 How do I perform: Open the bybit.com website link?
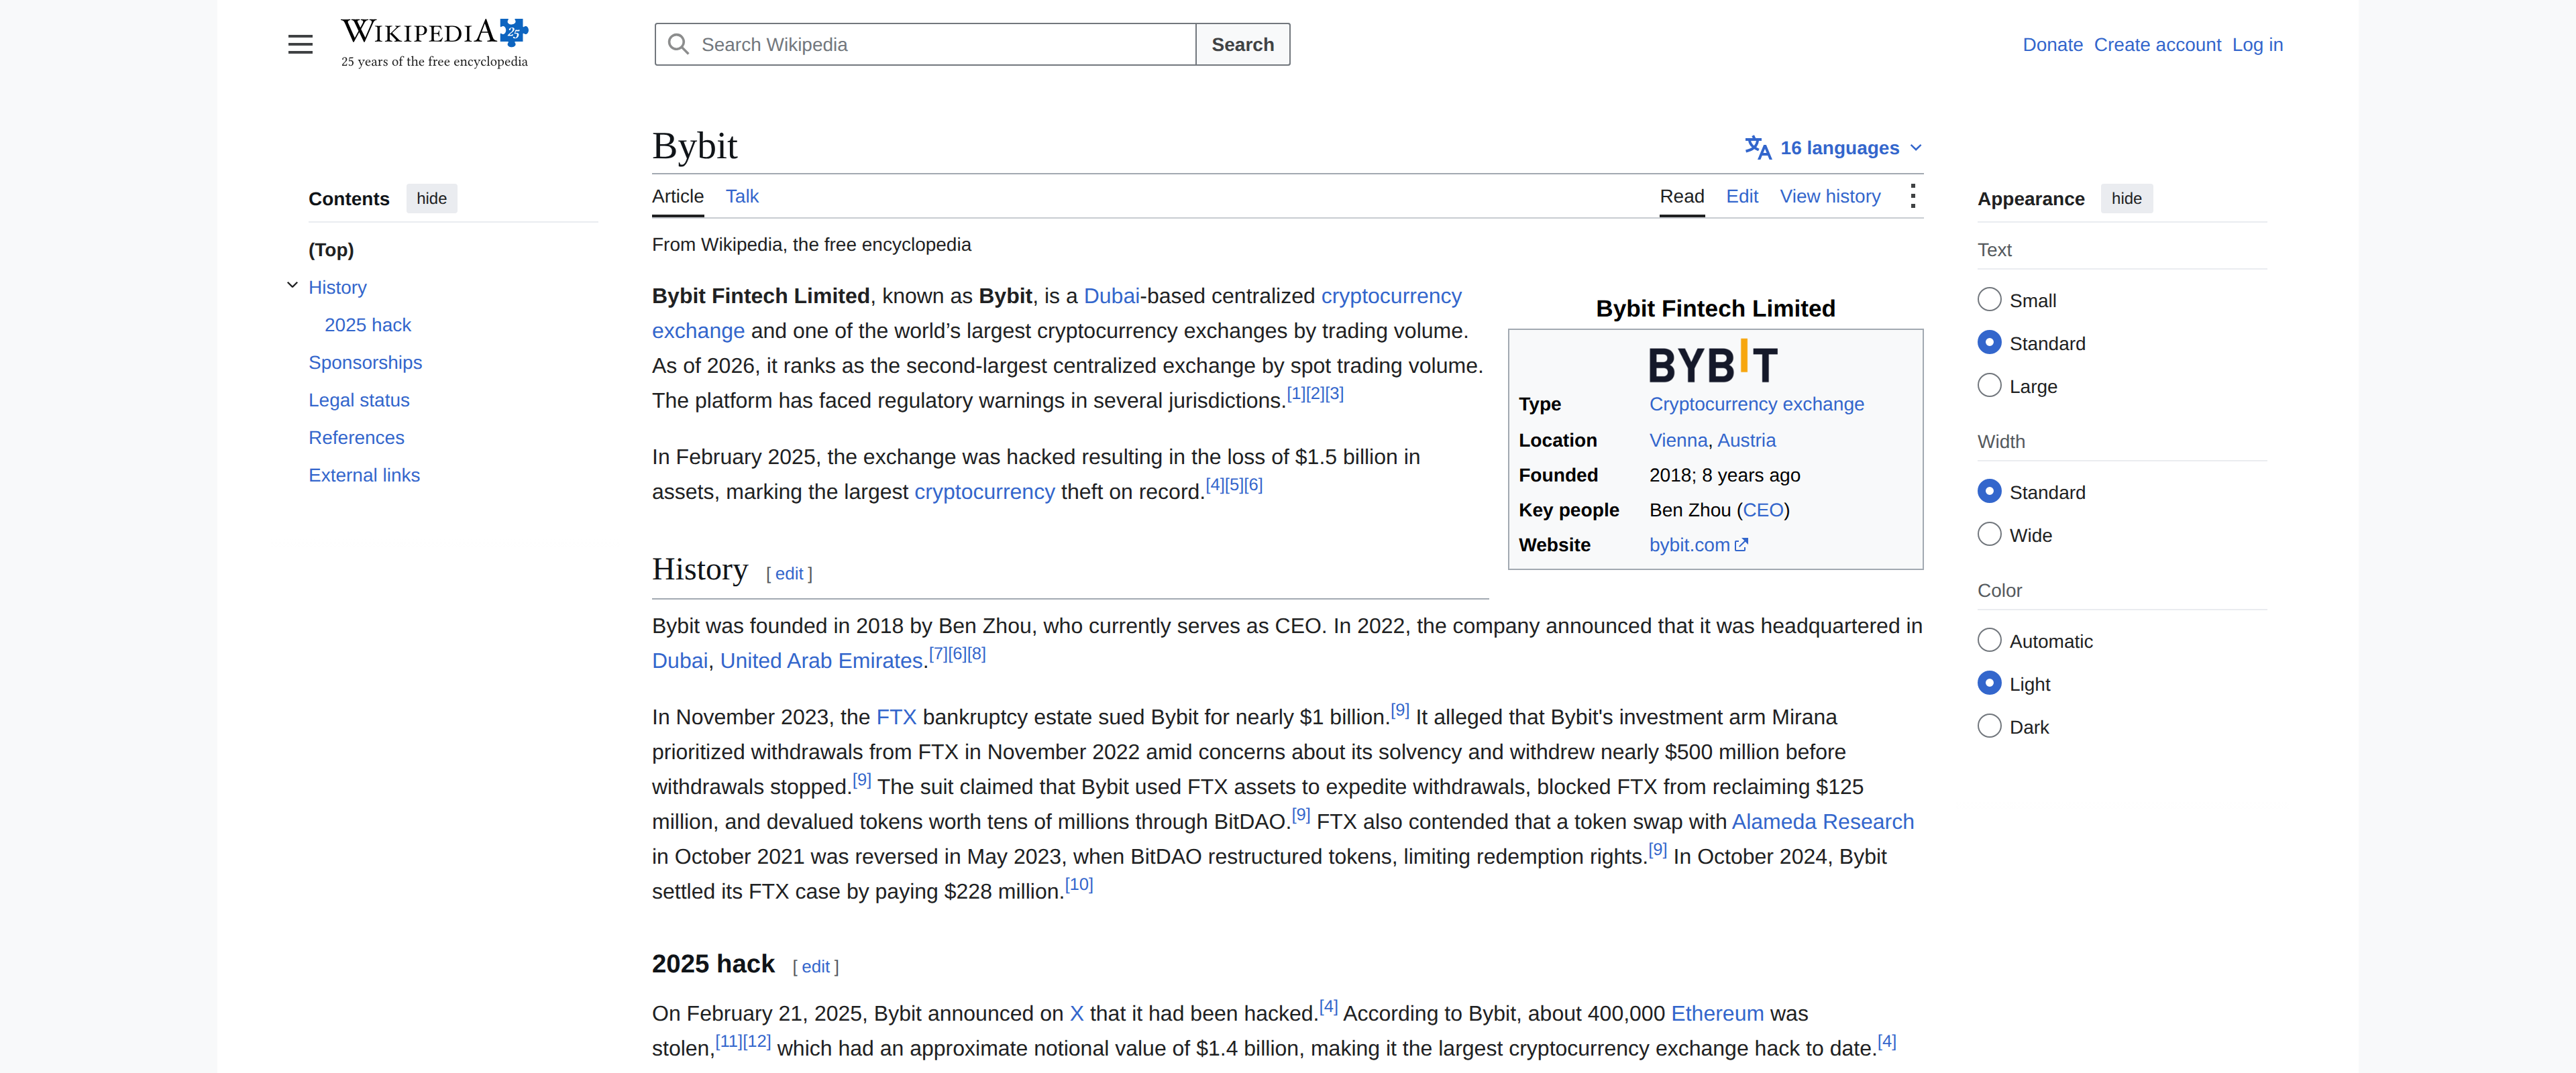[x=1689, y=545]
